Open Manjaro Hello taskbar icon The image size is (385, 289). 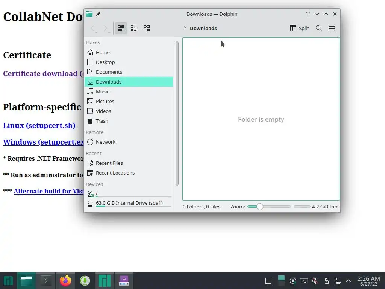105,281
